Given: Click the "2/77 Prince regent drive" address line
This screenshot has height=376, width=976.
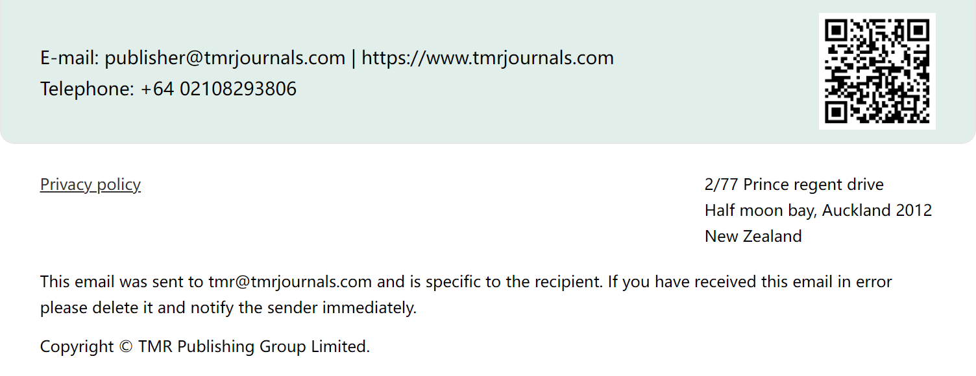Looking at the screenshot, I should pos(794,185).
